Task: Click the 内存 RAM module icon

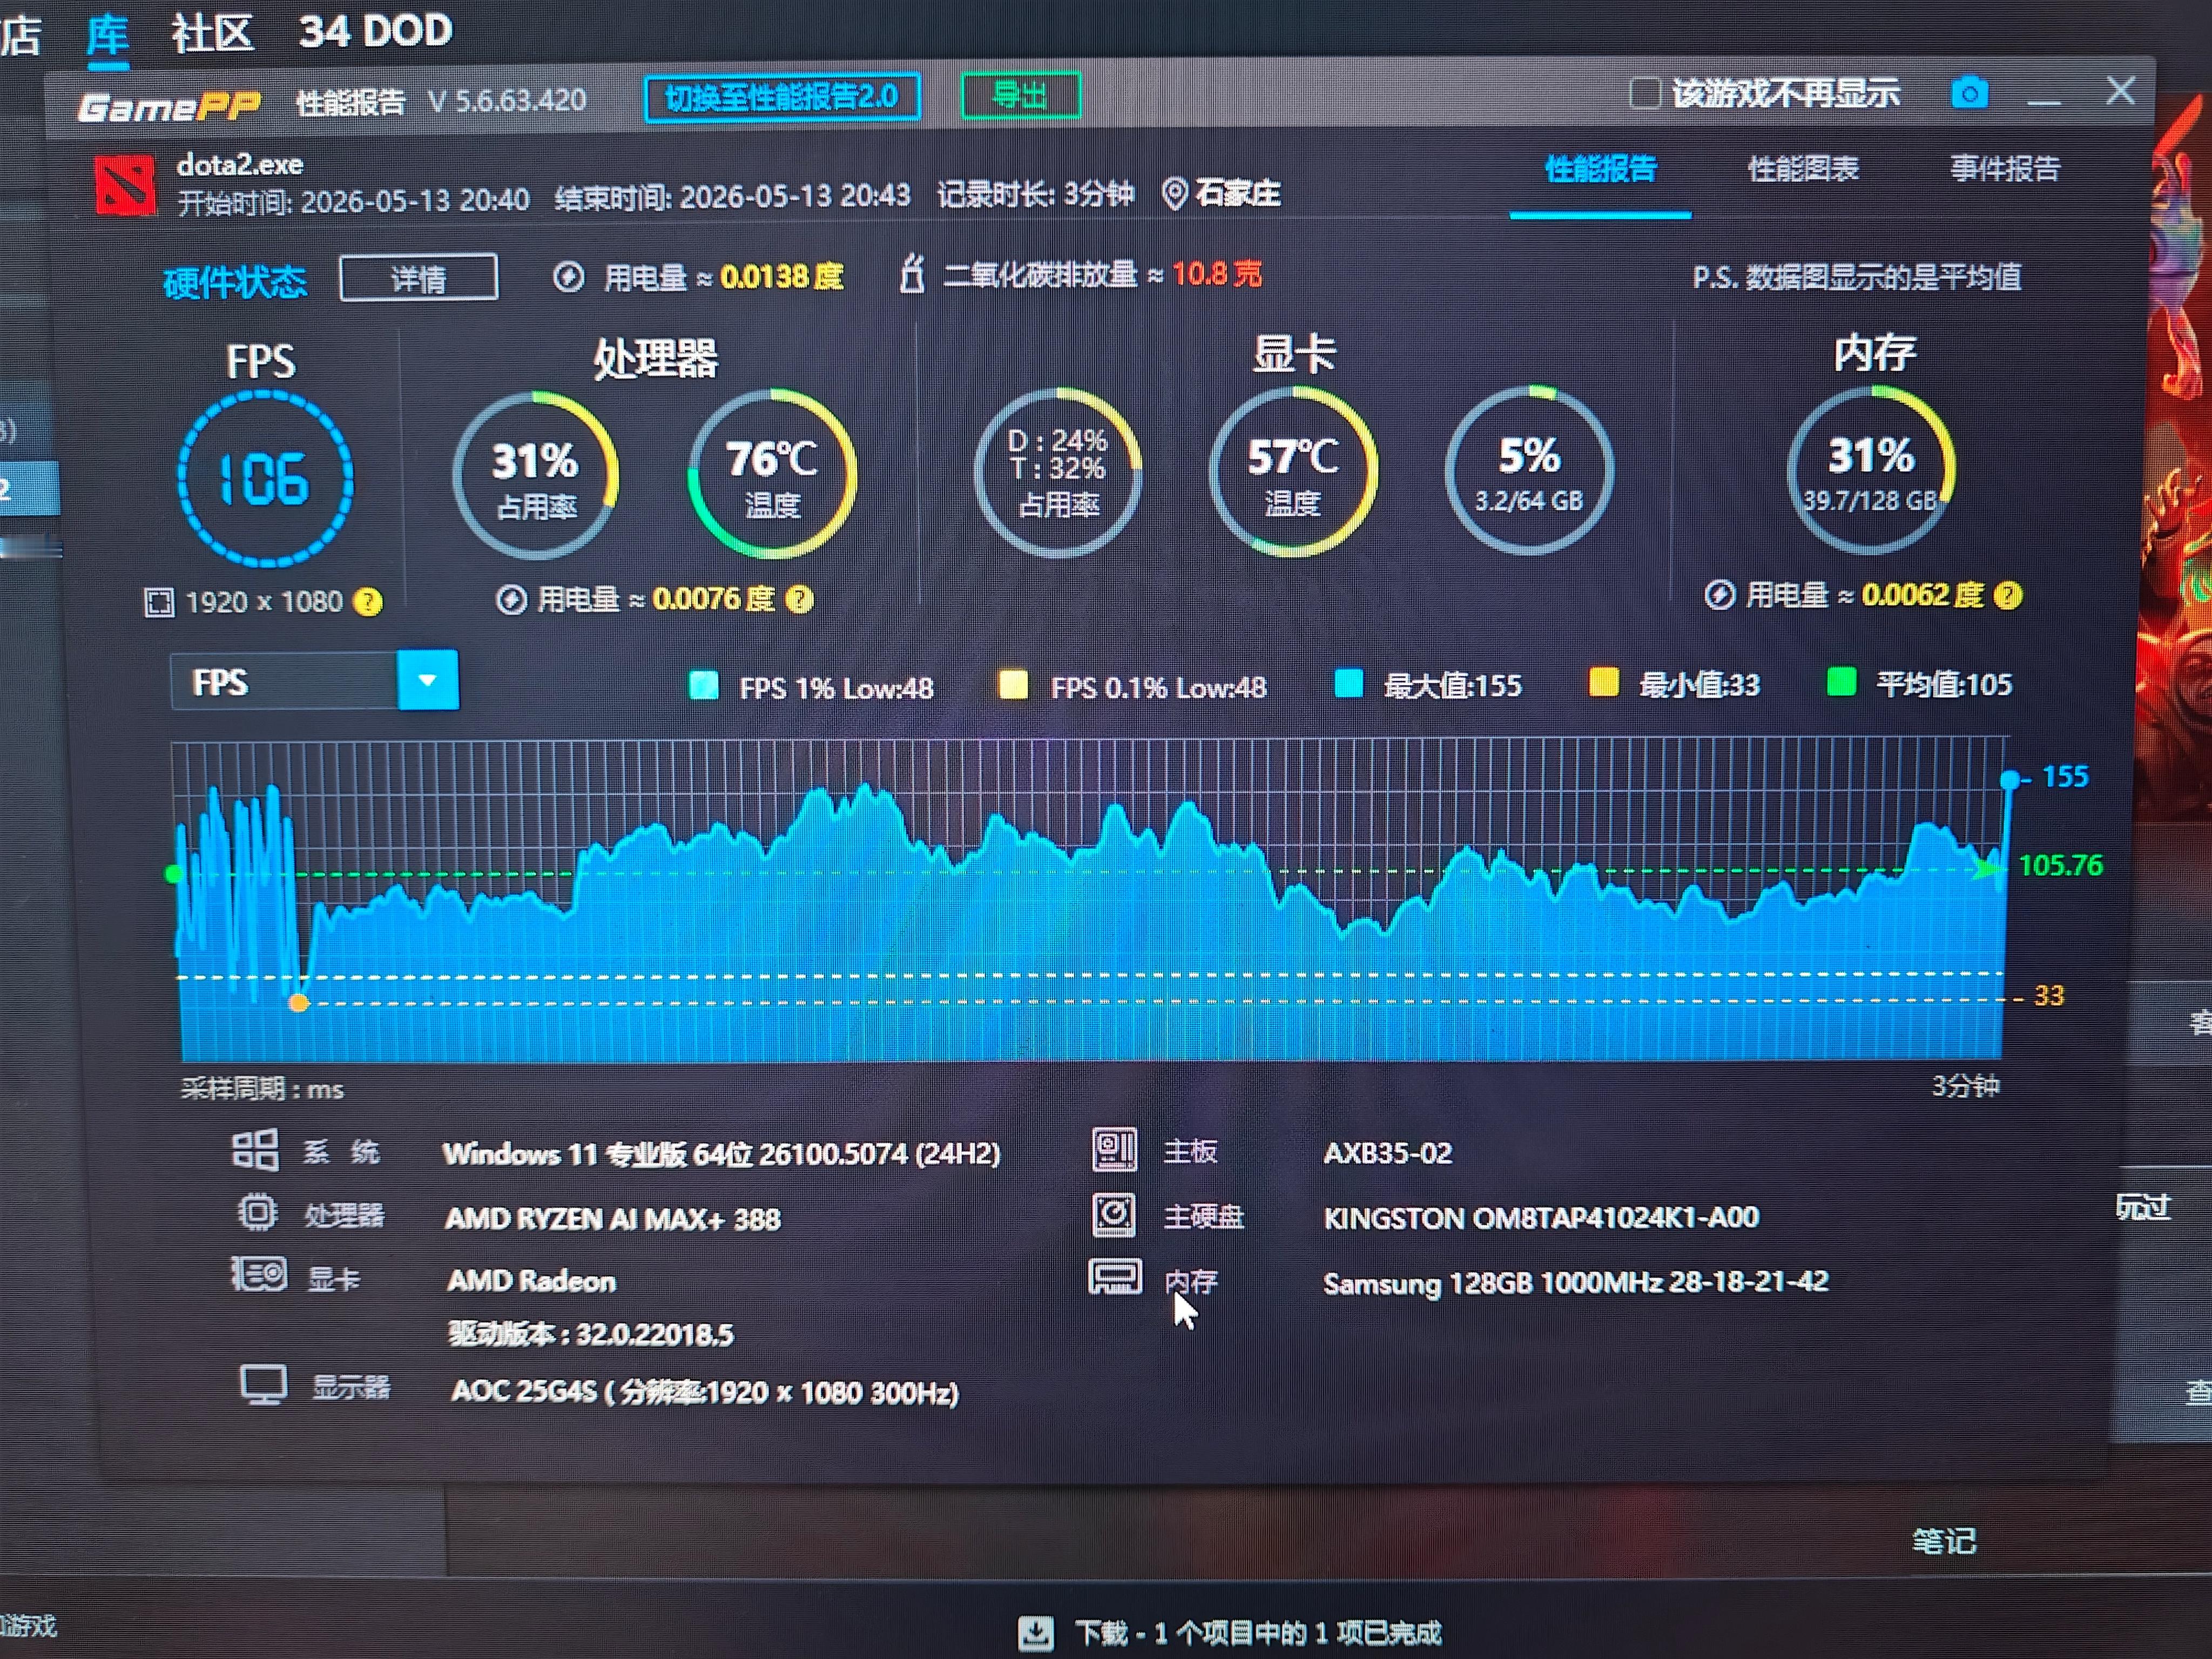Action: click(1115, 1277)
